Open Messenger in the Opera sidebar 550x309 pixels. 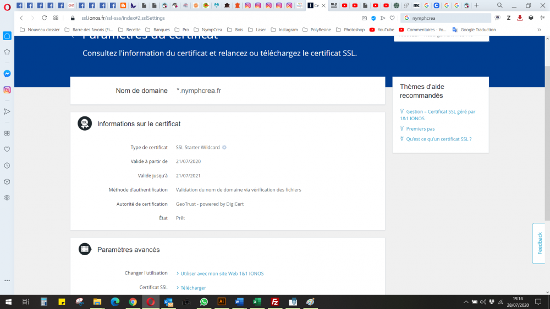[7, 74]
